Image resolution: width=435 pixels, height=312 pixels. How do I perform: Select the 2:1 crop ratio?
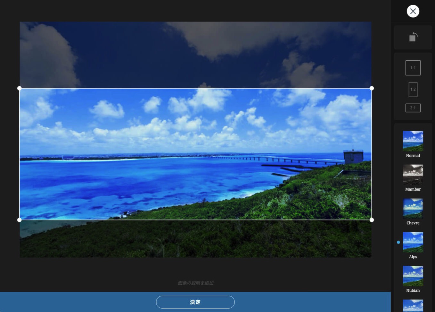click(x=413, y=108)
